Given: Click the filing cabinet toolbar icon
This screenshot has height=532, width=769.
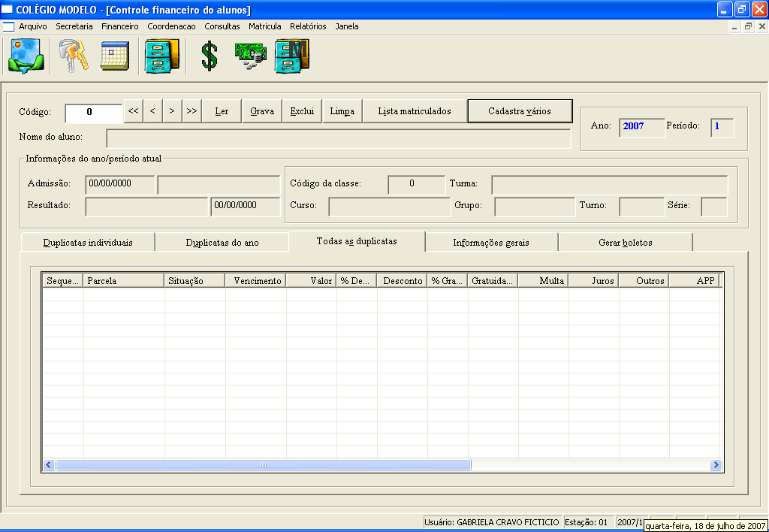Looking at the screenshot, I should tap(161, 56).
